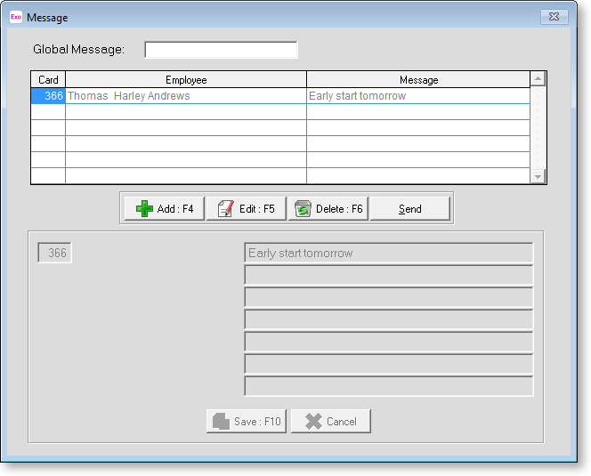
Task: Click the Cancel X icon
Action: (x=313, y=422)
